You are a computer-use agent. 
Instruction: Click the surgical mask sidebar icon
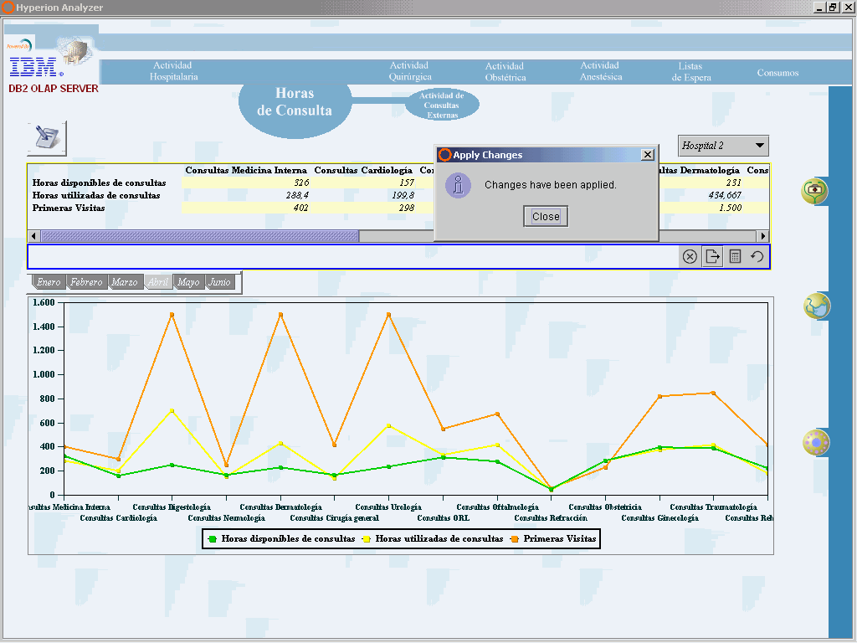[x=815, y=306]
